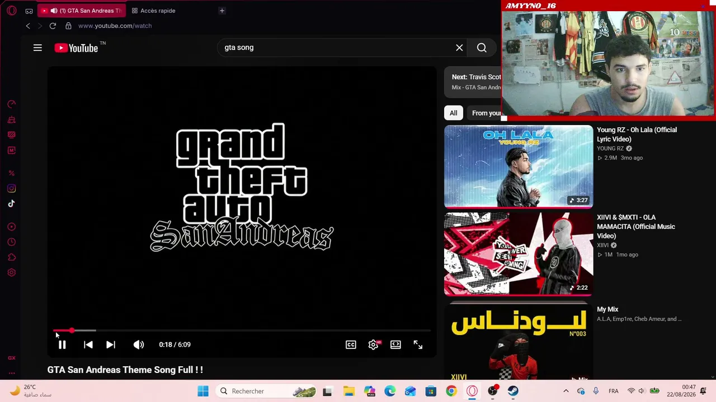Image resolution: width=716 pixels, height=402 pixels.
Task: Open Instagram from the sidebar
Action: click(x=11, y=189)
